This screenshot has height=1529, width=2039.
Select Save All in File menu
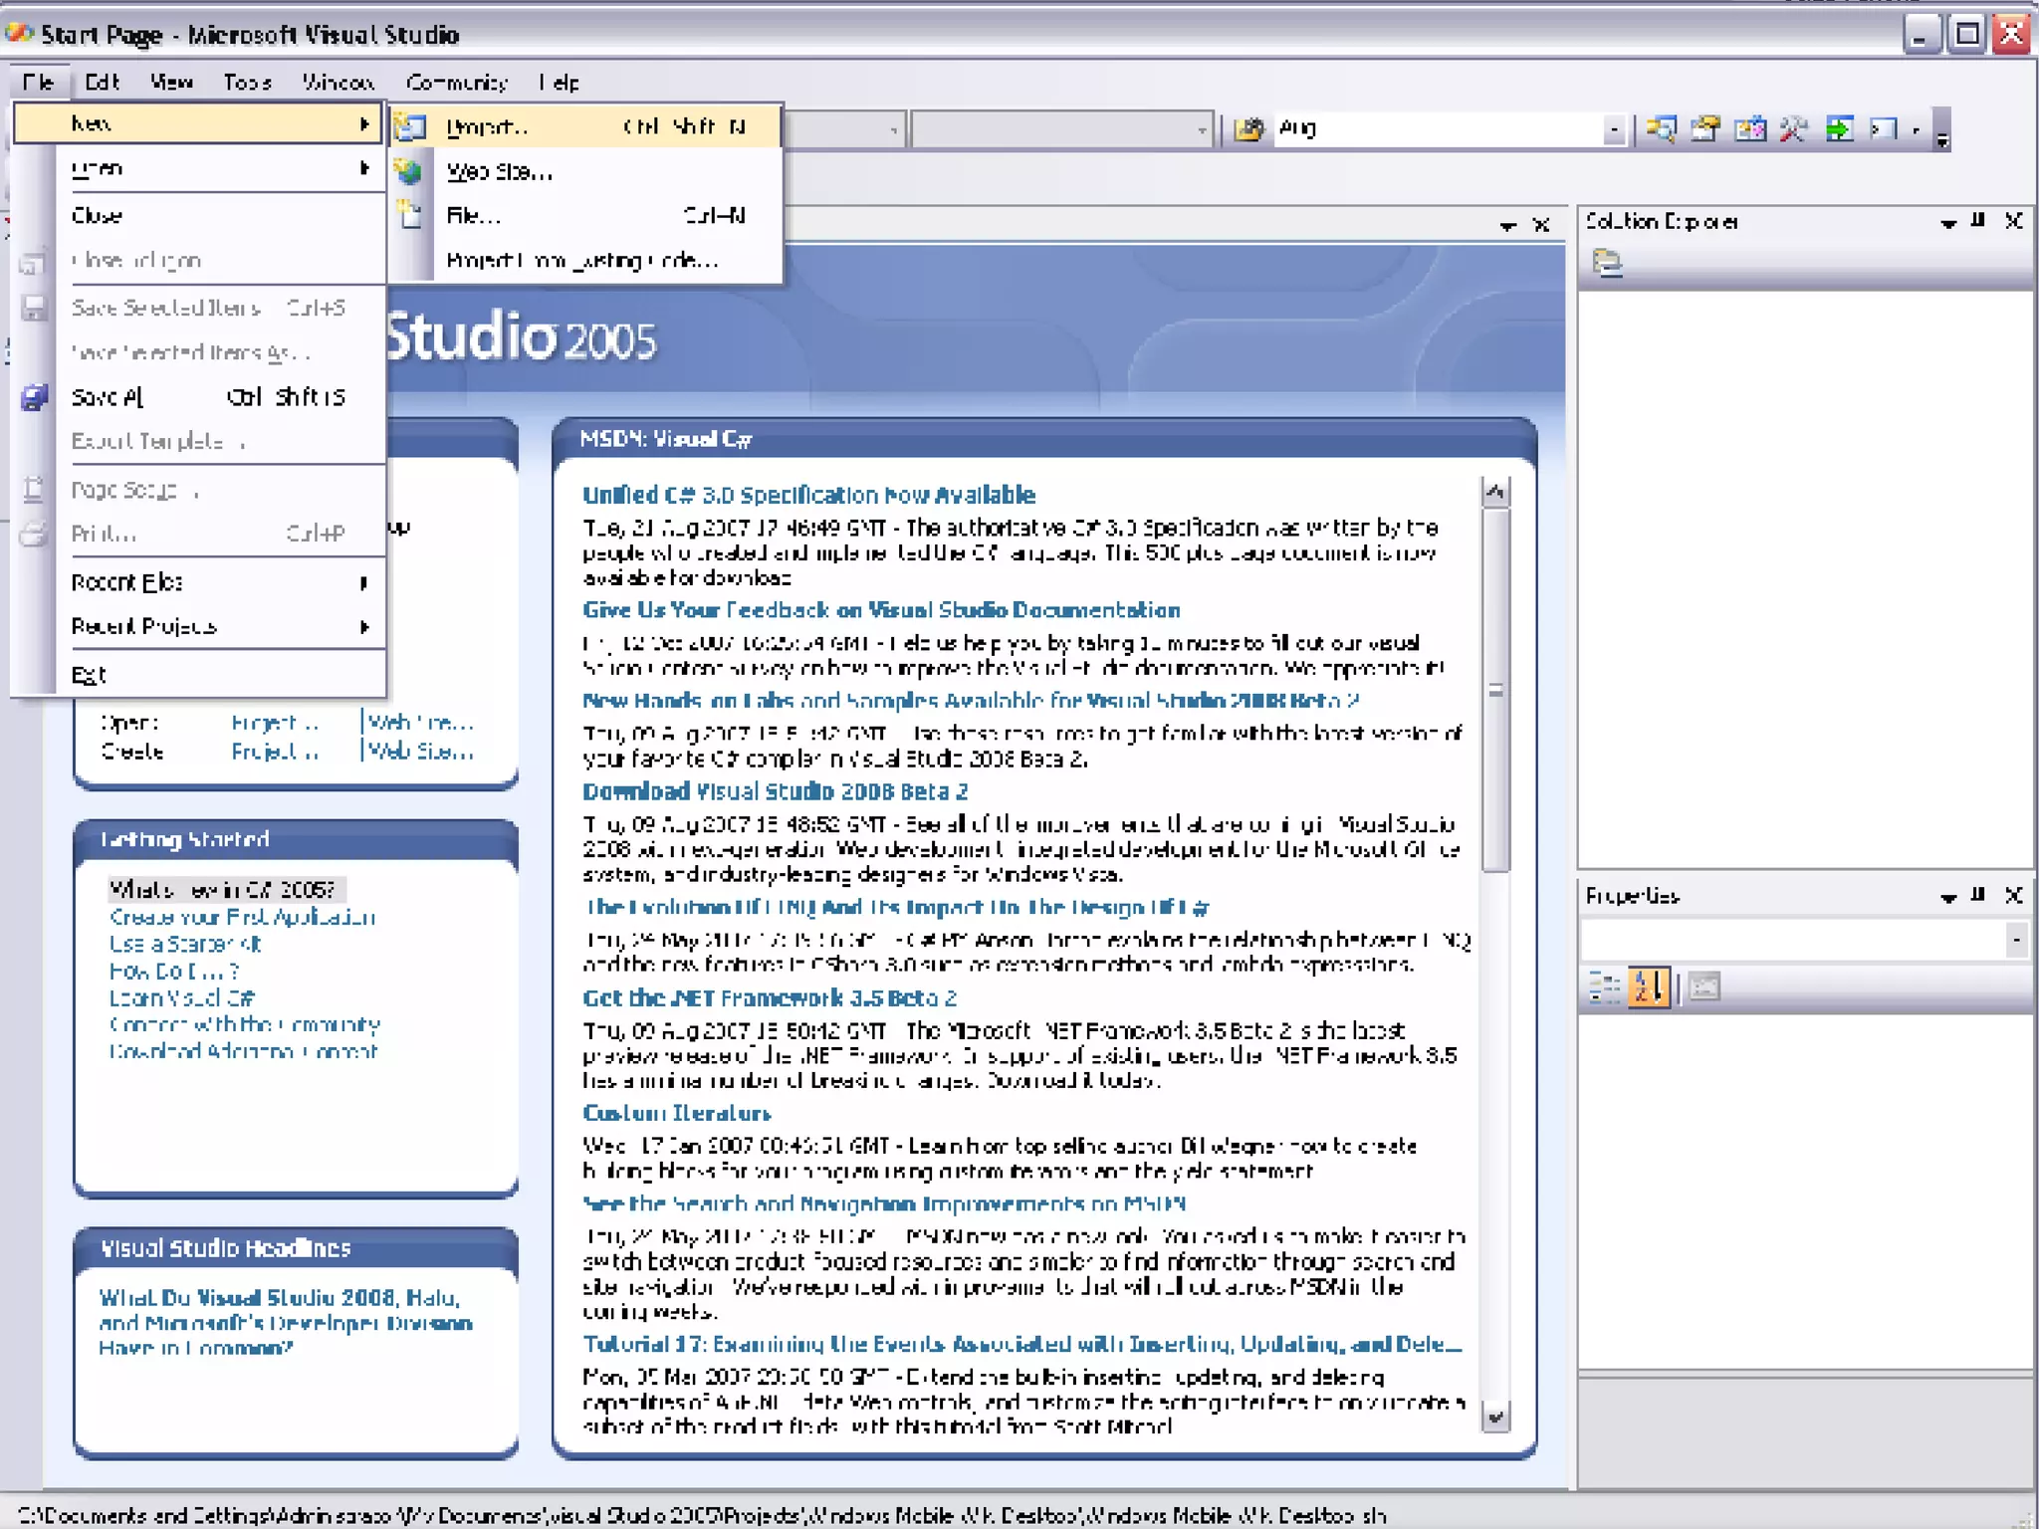point(110,397)
